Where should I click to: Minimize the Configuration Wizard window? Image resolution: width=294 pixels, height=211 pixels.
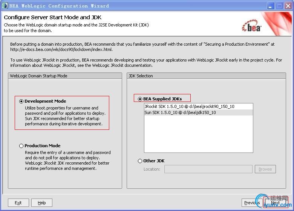(270, 6)
